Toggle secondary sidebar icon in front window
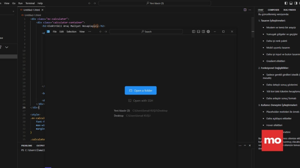This screenshot has width=300, height=168. coord(203,32)
